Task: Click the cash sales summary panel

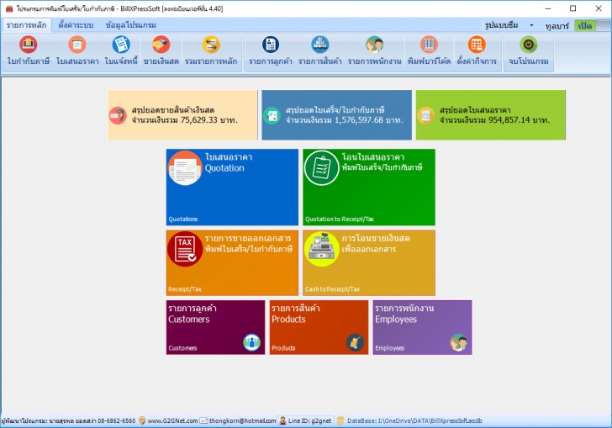Action: tap(182, 115)
